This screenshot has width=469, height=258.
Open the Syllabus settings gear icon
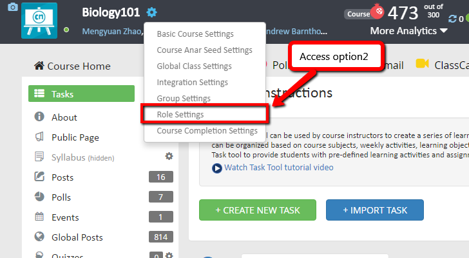point(169,156)
